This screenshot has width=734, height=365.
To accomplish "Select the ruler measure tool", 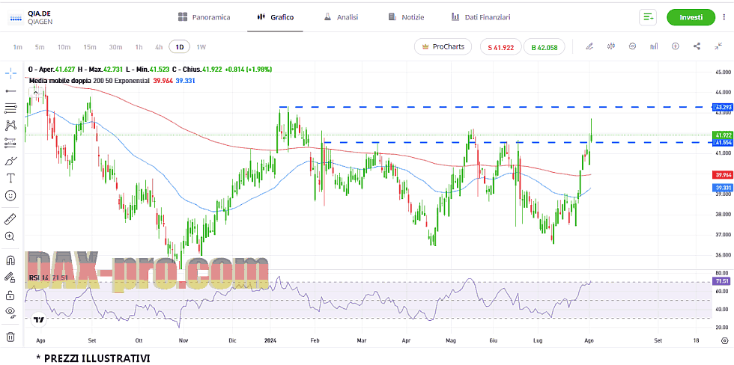I will (x=10, y=218).
